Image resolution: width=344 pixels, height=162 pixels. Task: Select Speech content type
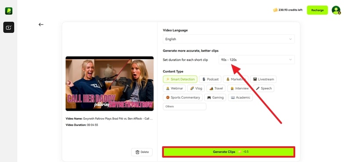tap(264, 88)
